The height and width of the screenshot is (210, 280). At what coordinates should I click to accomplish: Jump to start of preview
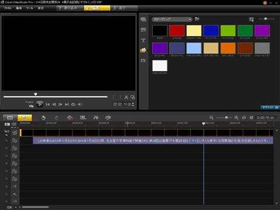48,104
